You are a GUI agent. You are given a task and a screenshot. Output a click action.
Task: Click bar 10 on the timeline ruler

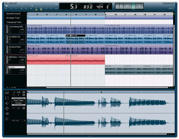(115, 14)
